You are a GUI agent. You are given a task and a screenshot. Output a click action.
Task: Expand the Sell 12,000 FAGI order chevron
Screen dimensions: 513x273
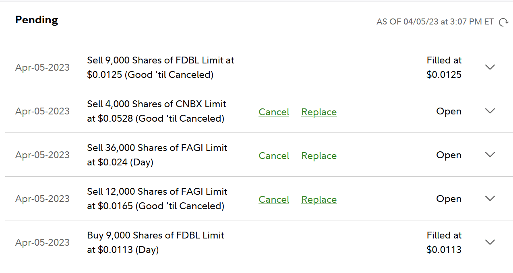490,198
